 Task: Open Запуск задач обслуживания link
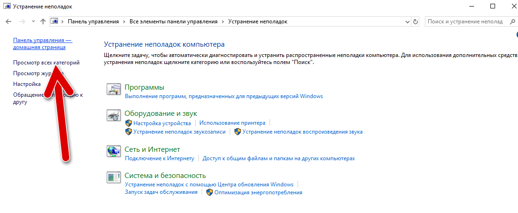tap(161, 192)
